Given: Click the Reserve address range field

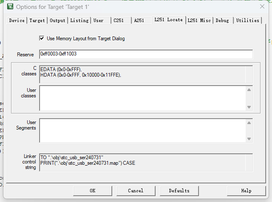Looking at the screenshot, I should (146, 54).
